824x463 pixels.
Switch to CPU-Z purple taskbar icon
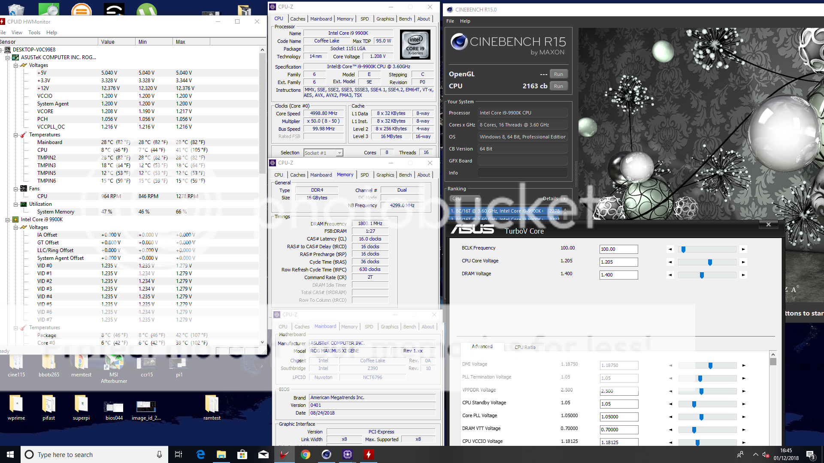click(347, 454)
